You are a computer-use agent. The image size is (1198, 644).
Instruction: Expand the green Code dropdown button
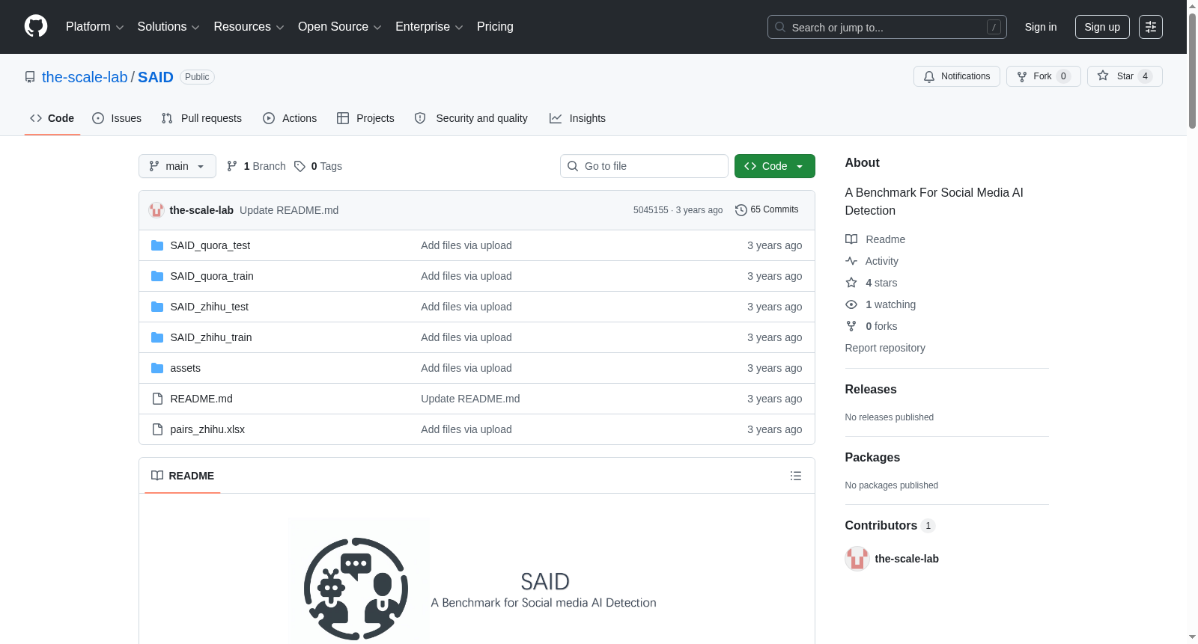[775, 166]
